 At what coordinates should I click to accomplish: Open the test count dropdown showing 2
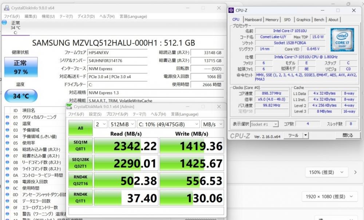pyautogui.click(x=100, y=124)
